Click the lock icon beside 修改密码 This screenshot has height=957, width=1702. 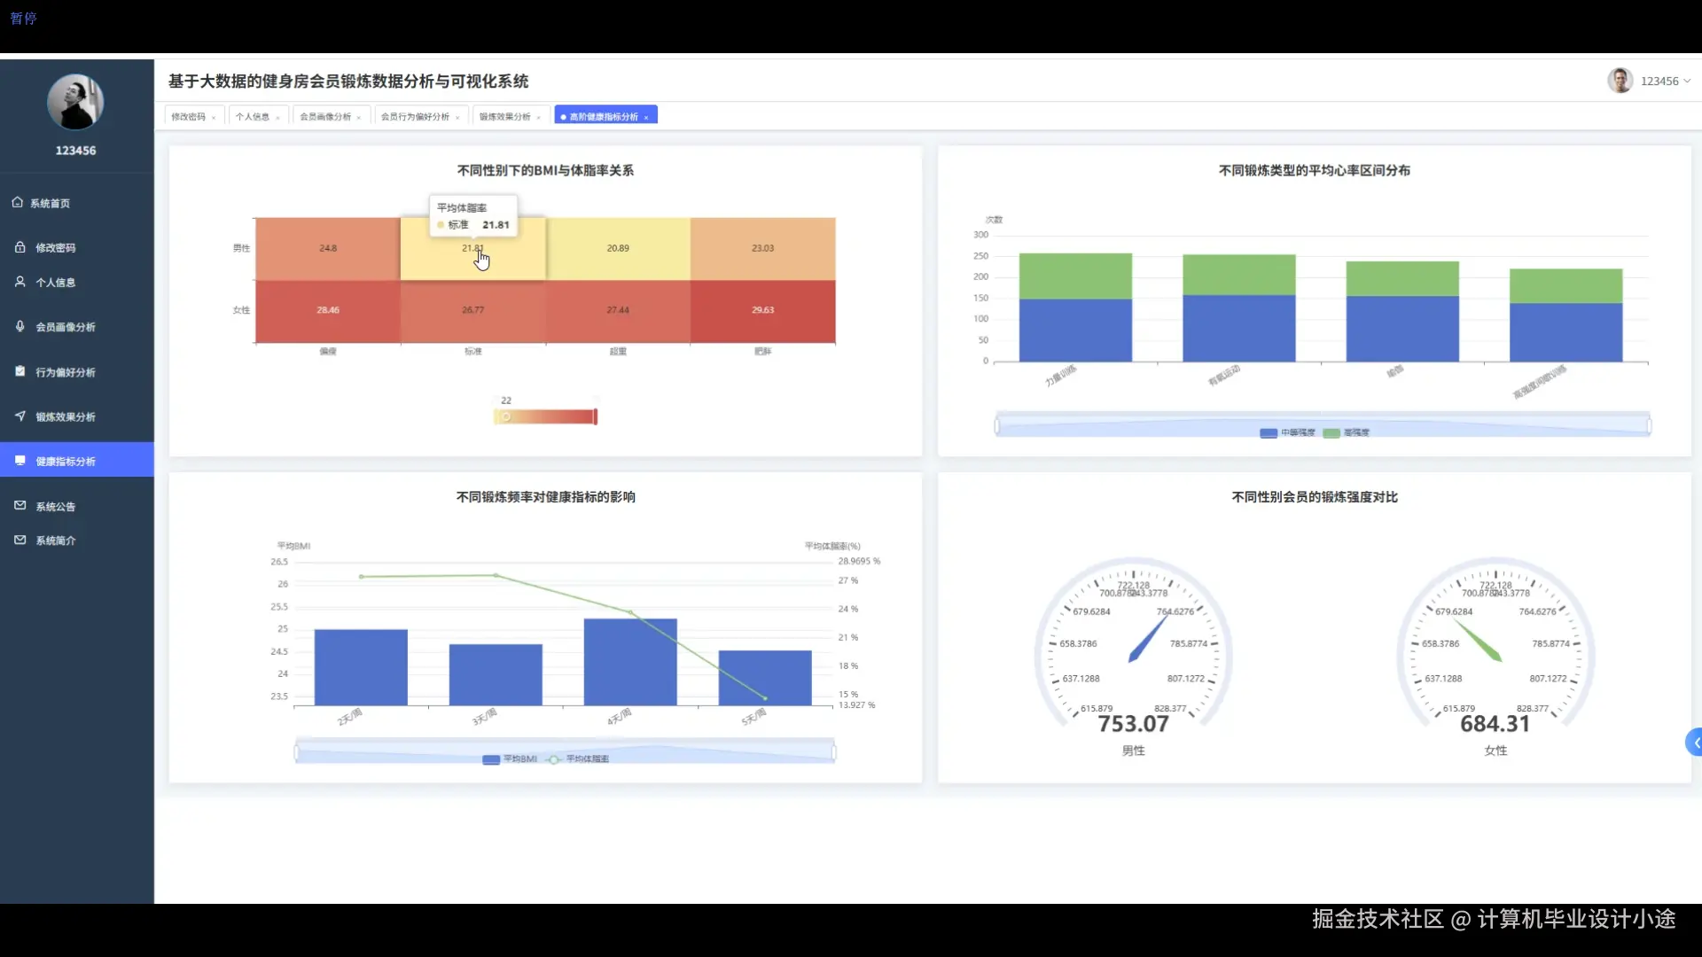[20, 247]
